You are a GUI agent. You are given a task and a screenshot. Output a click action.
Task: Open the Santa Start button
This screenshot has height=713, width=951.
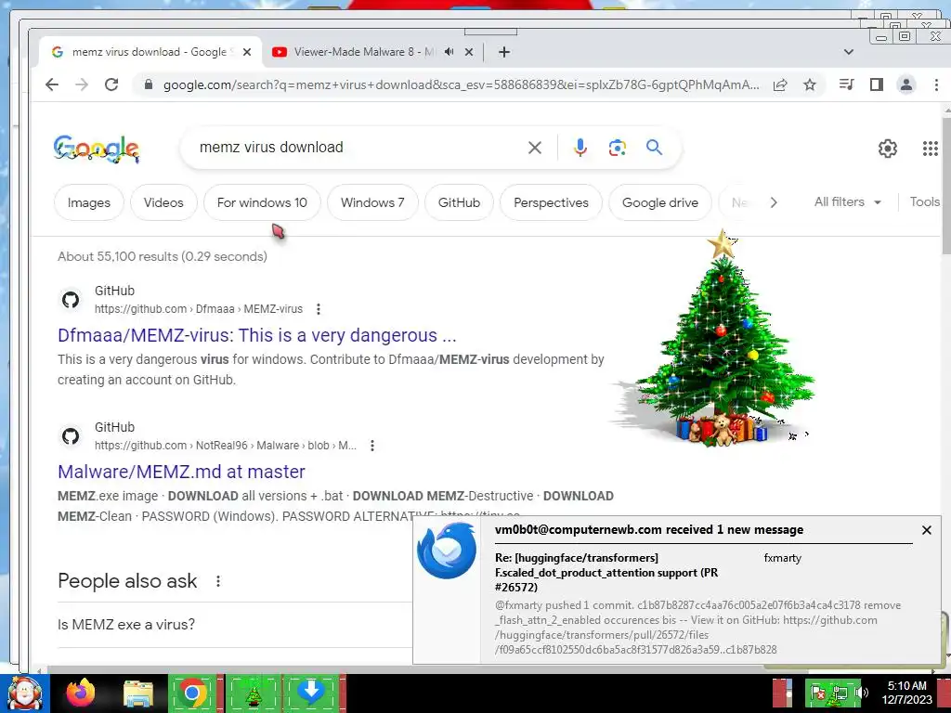tap(24, 694)
